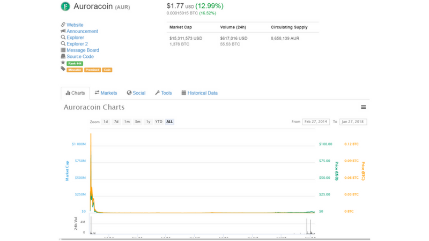The width and height of the screenshot is (429, 241).
Task: Click the Rank 444 badge
Action: coord(75,63)
